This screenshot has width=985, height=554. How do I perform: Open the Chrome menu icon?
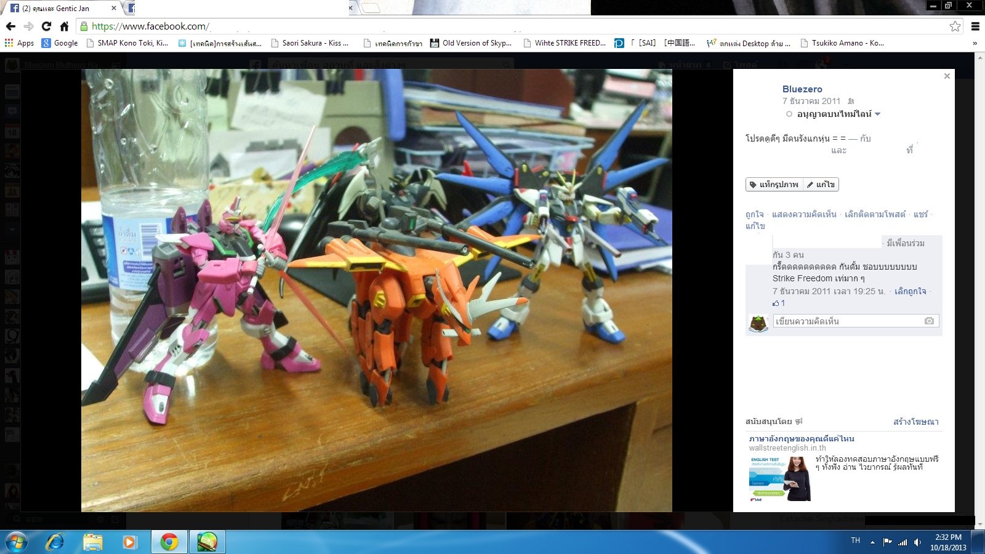975,26
